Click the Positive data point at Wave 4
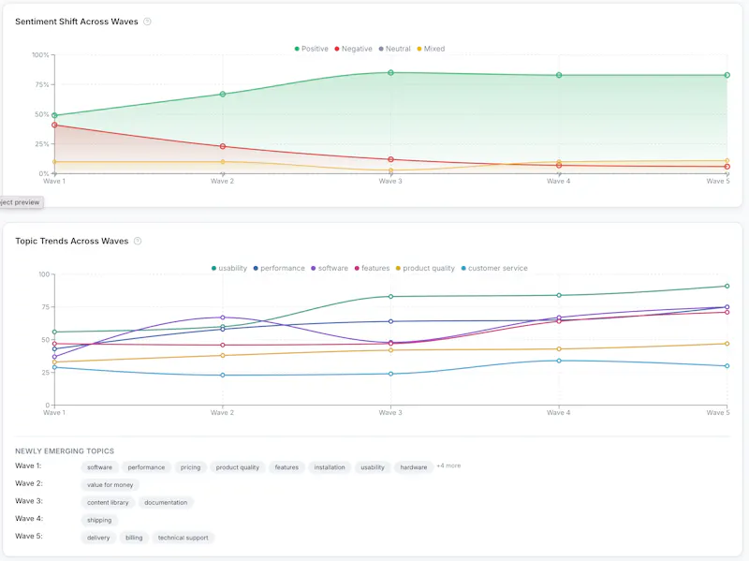 point(559,75)
